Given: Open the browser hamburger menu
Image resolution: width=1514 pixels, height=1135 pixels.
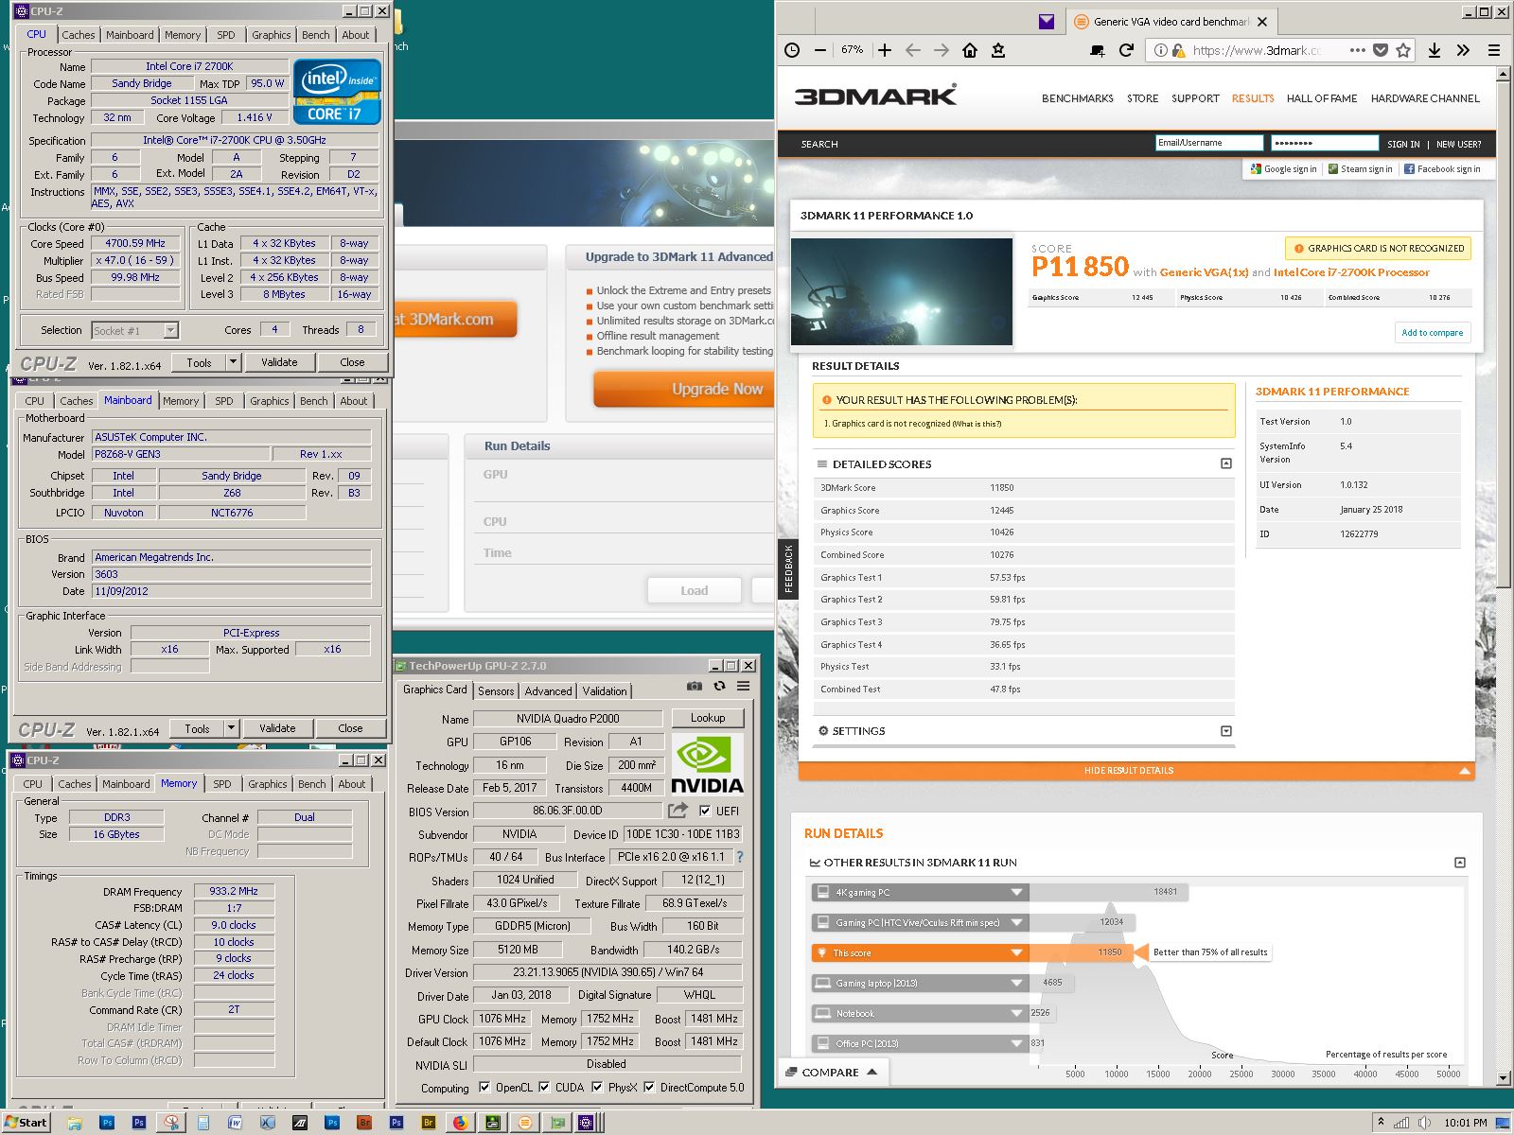Looking at the screenshot, I should [1494, 50].
